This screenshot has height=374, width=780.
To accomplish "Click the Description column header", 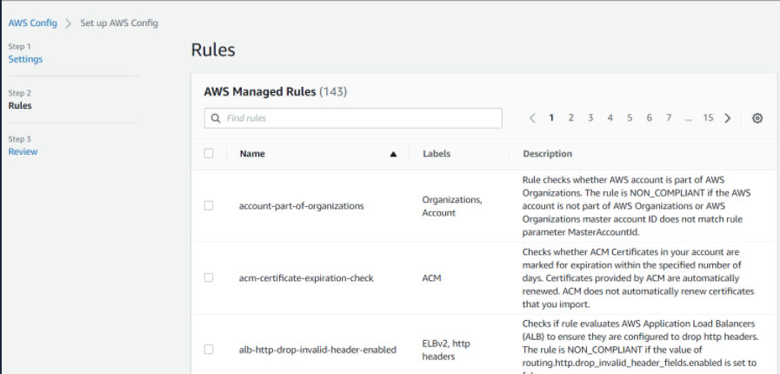I will (547, 154).
